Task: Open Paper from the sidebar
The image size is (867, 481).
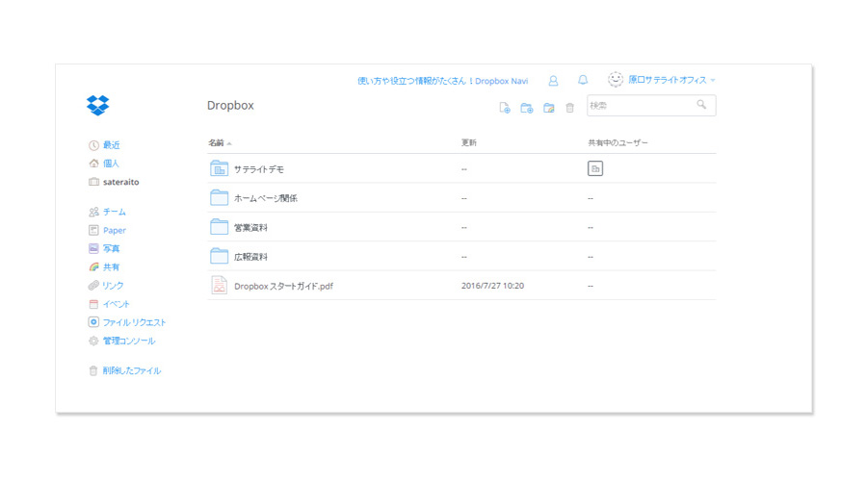Action: [115, 230]
